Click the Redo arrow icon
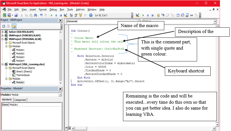The height and width of the screenshot is (131, 231). coord(46,15)
